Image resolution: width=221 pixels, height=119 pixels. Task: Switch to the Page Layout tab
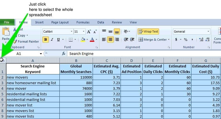point(60,22)
